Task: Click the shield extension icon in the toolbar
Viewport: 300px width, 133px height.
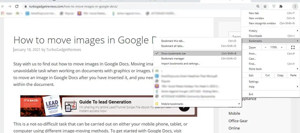Action: point(274,7)
